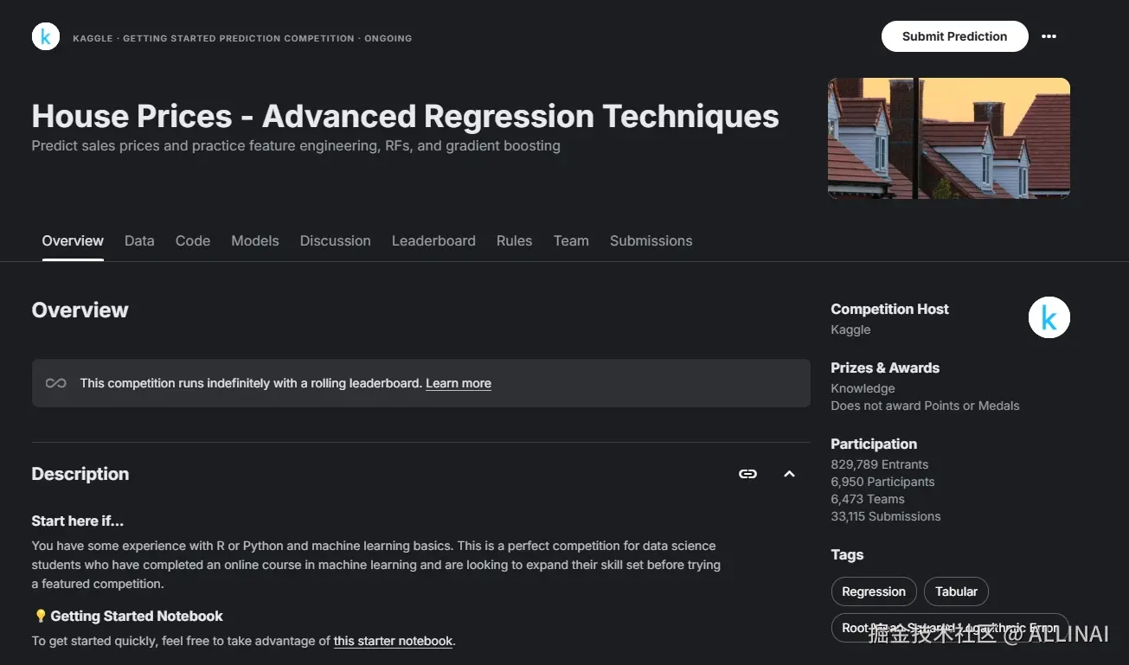Open the Rules tab
The height and width of the screenshot is (665, 1129).
[515, 240]
